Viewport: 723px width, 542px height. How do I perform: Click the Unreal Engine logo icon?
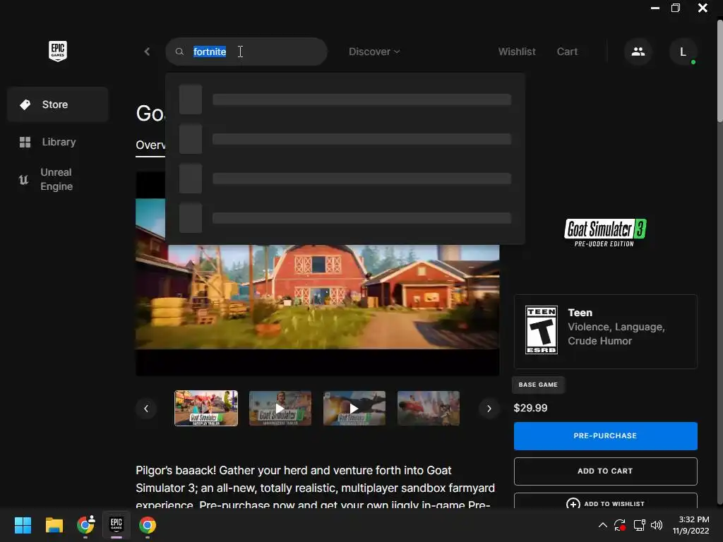point(23,179)
